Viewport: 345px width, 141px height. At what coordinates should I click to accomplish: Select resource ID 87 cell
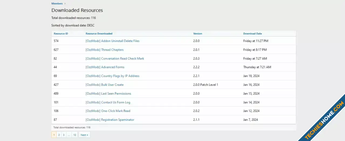tap(55, 120)
